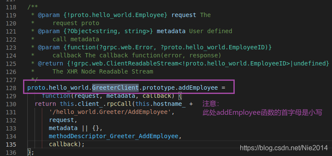332x156 pixels.
Task: Click line number 119 in the gutter
Action: tap(11, 15)
